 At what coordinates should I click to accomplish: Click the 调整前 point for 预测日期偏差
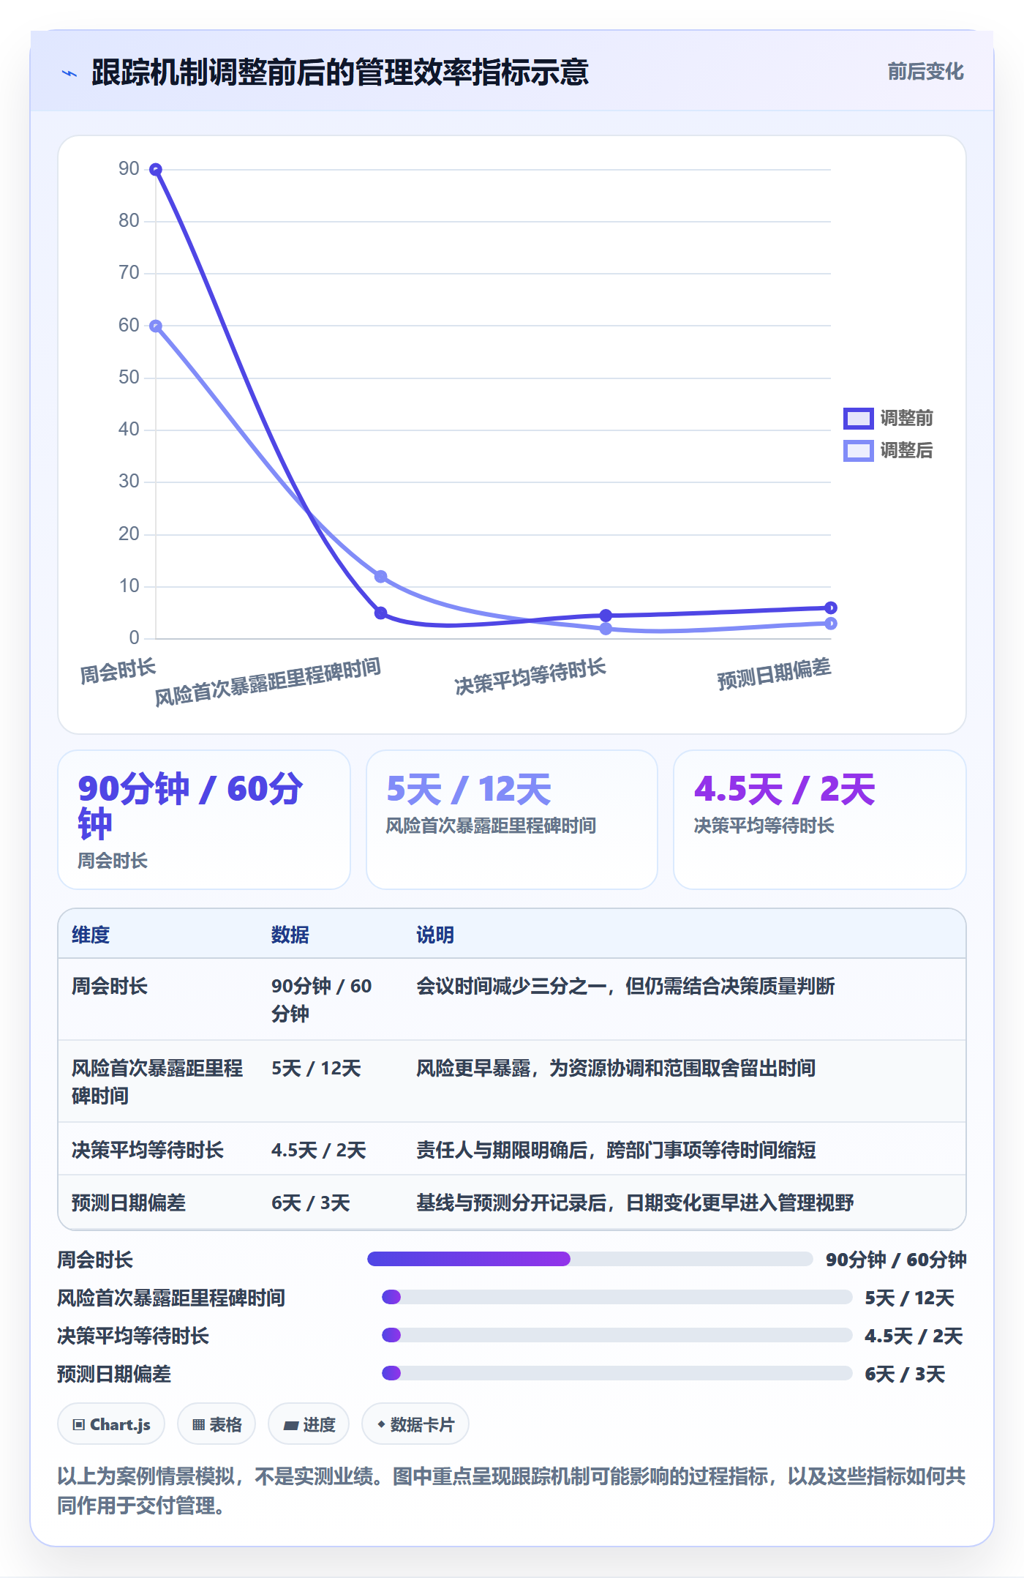tap(830, 607)
